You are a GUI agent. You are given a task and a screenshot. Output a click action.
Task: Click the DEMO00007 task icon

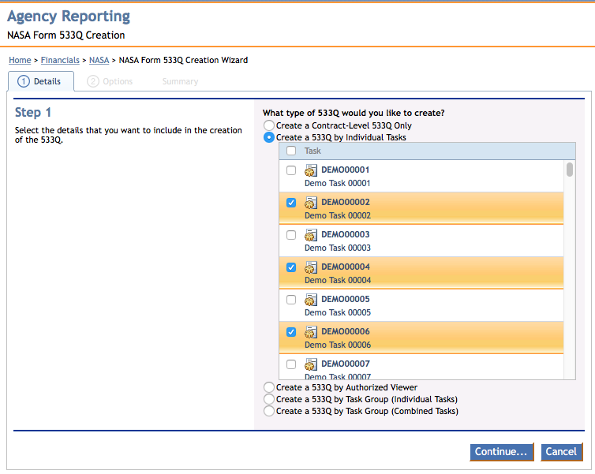(311, 364)
